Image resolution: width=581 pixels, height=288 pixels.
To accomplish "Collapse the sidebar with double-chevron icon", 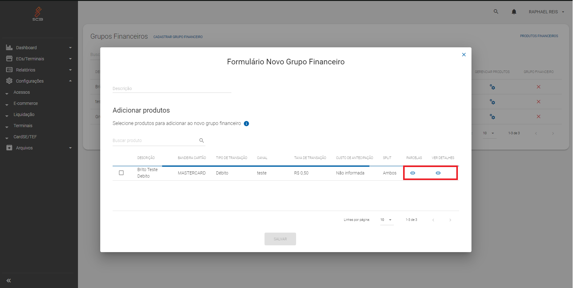I will pos(9,281).
